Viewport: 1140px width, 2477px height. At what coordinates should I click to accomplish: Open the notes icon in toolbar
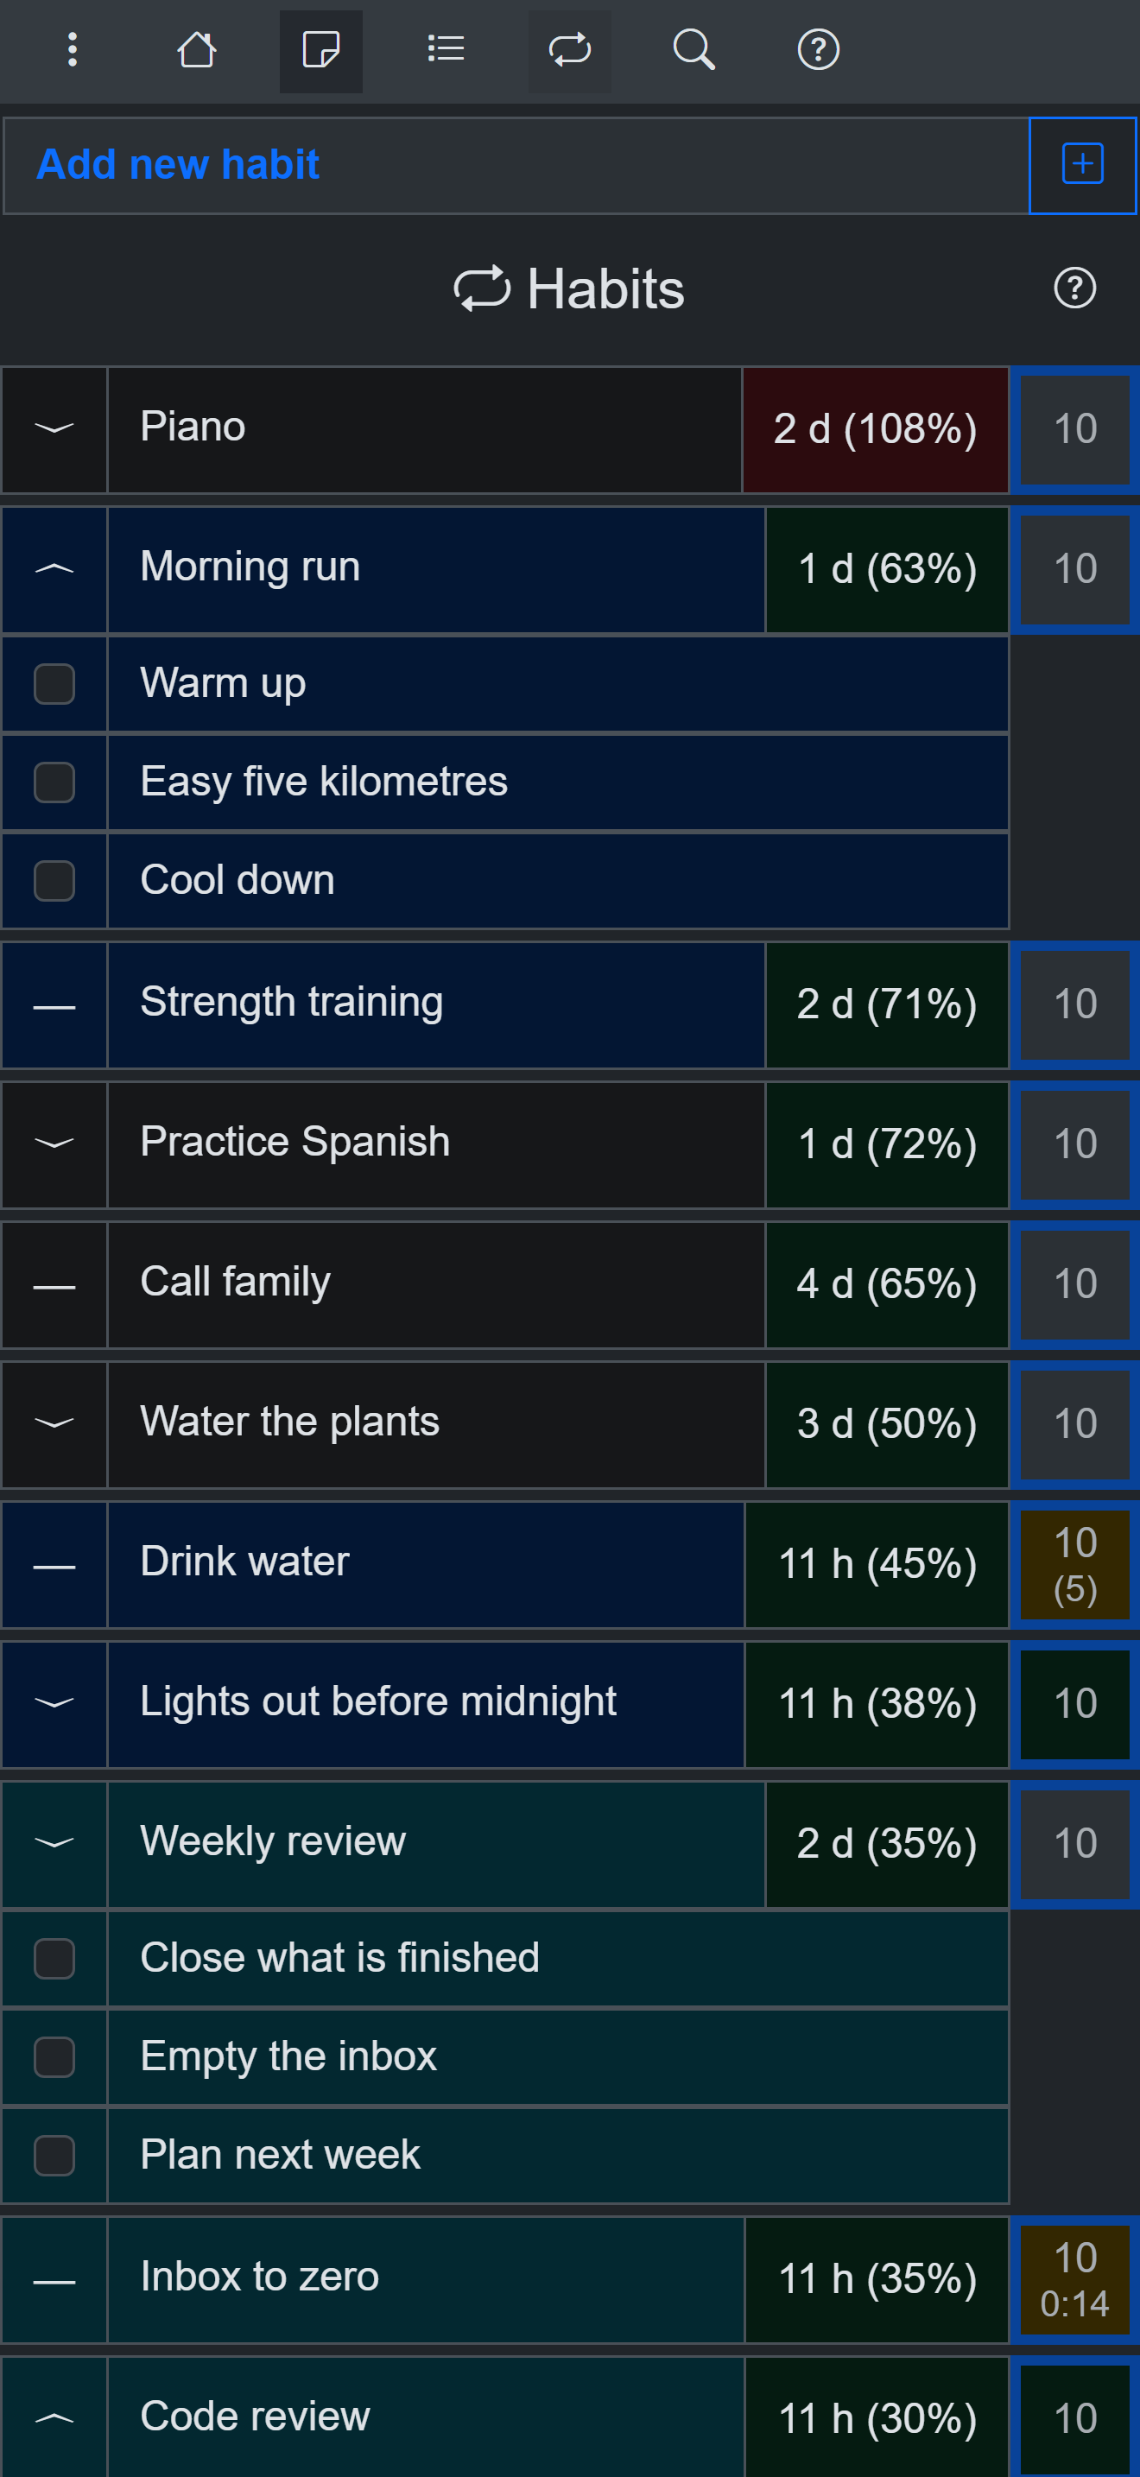tap(321, 50)
